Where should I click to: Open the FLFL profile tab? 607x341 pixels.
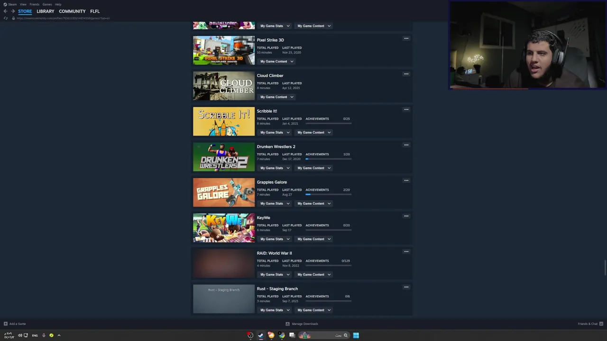pos(95,11)
